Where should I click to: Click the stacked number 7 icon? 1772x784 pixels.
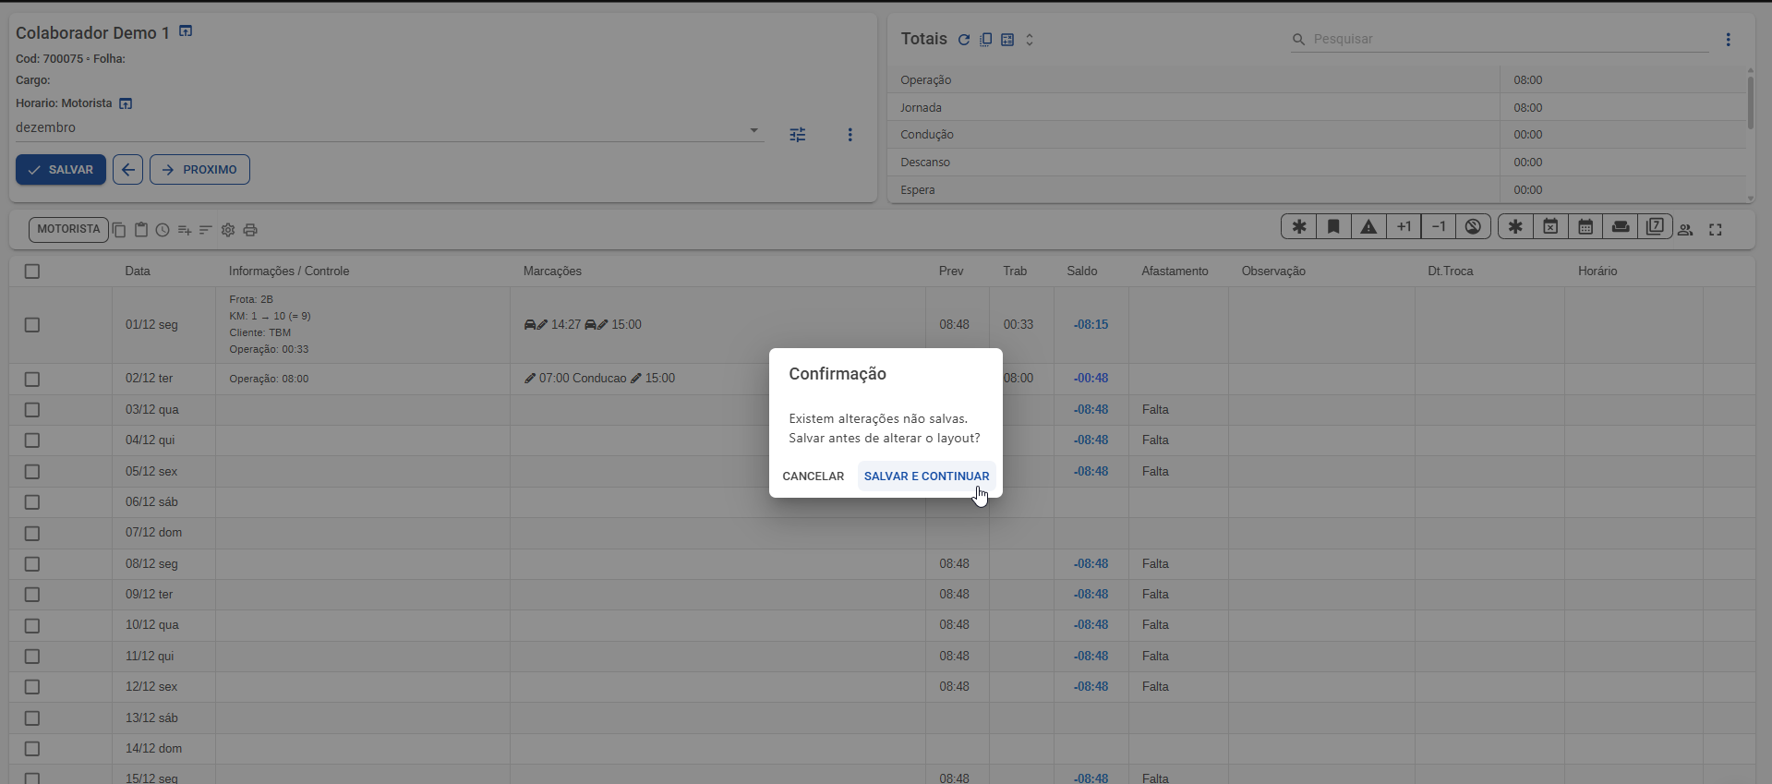pyautogui.click(x=1656, y=226)
